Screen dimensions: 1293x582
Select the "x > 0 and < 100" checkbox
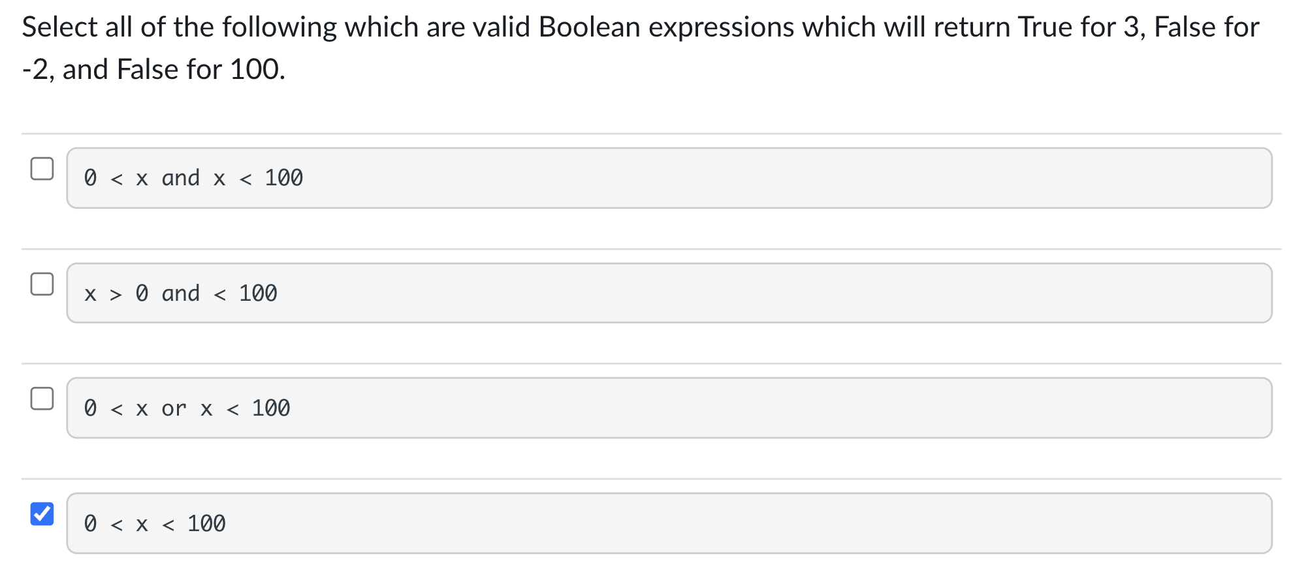pos(42,283)
